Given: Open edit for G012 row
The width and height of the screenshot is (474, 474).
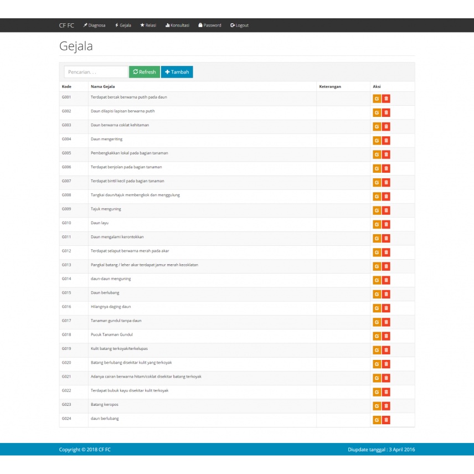Looking at the screenshot, I should point(377,253).
